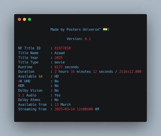
Task: Click the Title Year value 2025
Action: coord(59,58)
